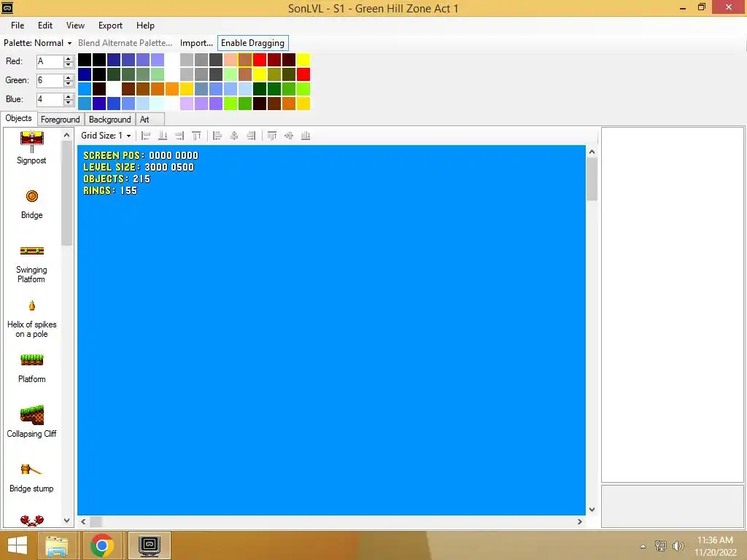Click Blend Alternate Palette... button
747x560 pixels.
tap(125, 43)
